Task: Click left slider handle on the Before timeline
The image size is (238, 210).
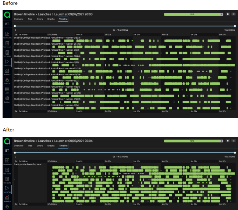Action: (x=15, y=26)
